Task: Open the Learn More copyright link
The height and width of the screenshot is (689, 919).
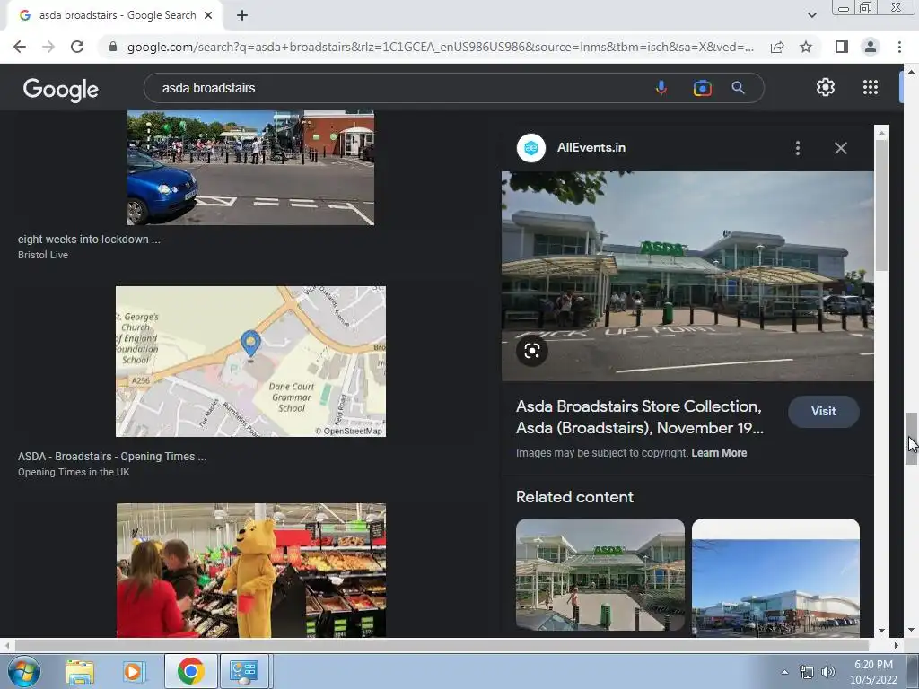Action: pos(719,453)
